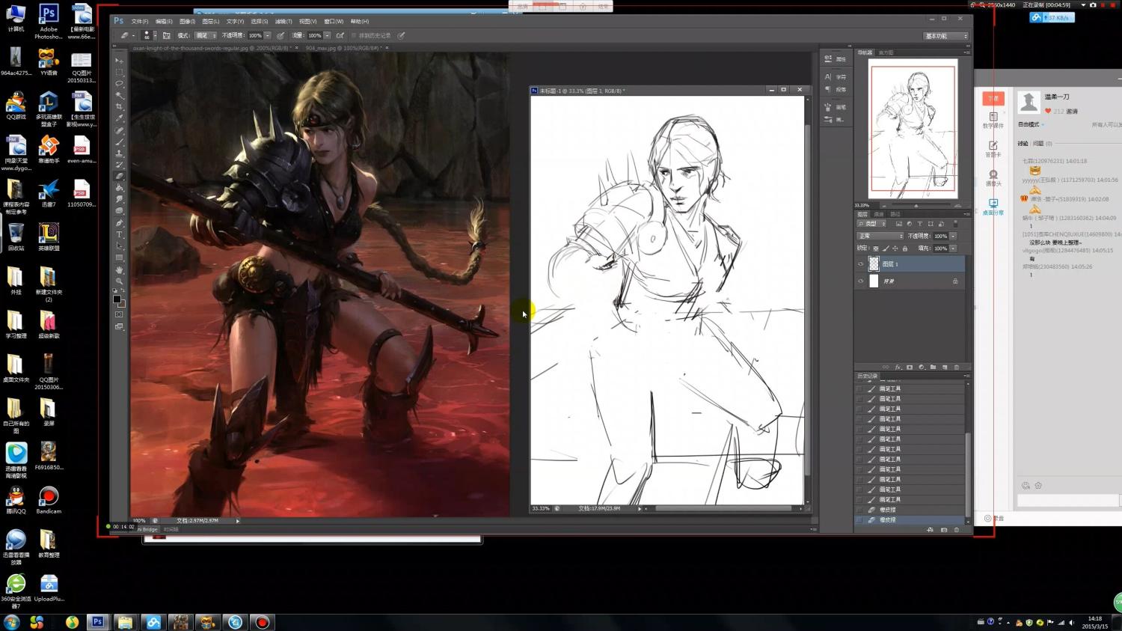
Task: Add a layer style via fx icon
Action: tap(898, 368)
